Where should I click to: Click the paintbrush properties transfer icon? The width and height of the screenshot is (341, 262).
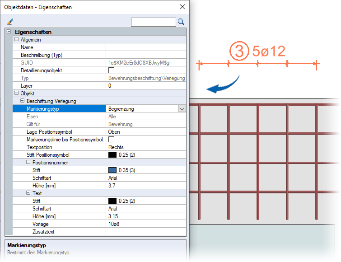point(10,21)
